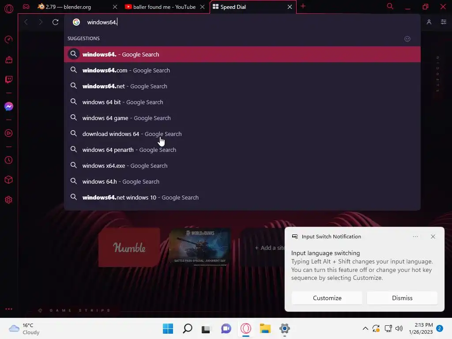Click the smiley feedback icon in suggestions
The width and height of the screenshot is (452, 339).
(407, 39)
